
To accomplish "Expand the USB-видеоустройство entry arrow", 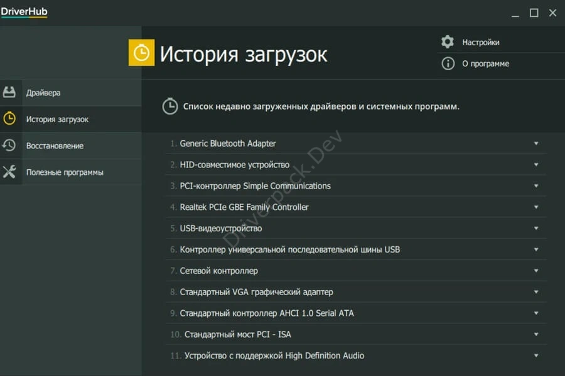I will pyautogui.click(x=536, y=229).
